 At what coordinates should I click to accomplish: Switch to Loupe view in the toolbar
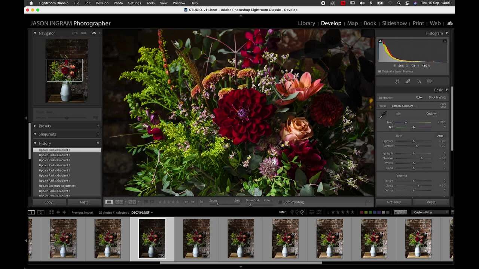109,202
